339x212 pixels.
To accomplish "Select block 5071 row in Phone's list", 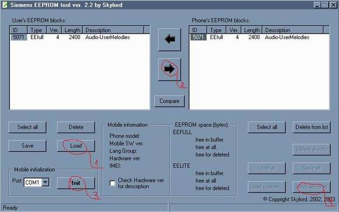I will (x=260, y=37).
